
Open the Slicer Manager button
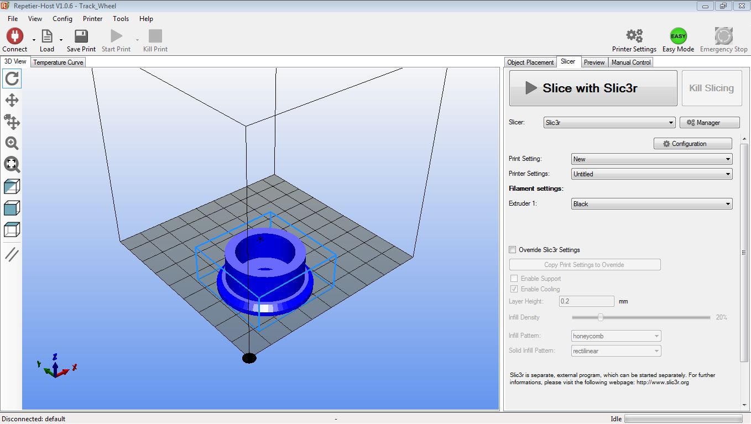click(709, 123)
